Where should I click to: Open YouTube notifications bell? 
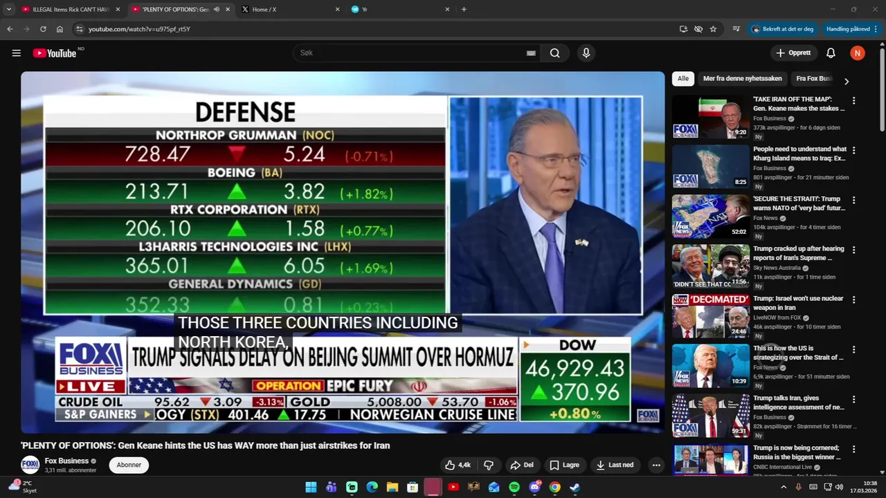pos(831,53)
